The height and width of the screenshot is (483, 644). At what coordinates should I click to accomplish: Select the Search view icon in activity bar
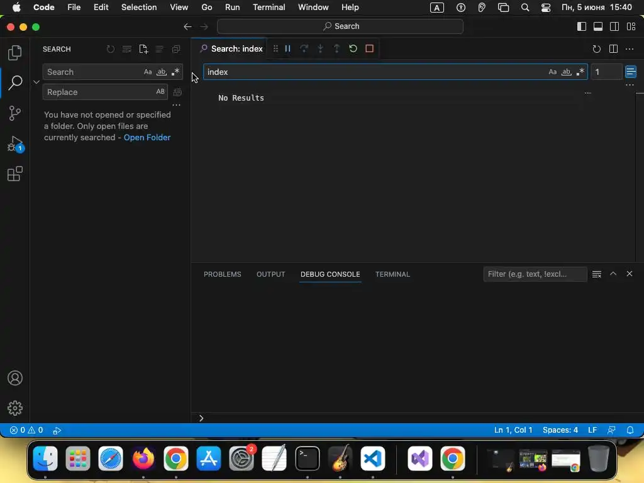[x=15, y=82]
